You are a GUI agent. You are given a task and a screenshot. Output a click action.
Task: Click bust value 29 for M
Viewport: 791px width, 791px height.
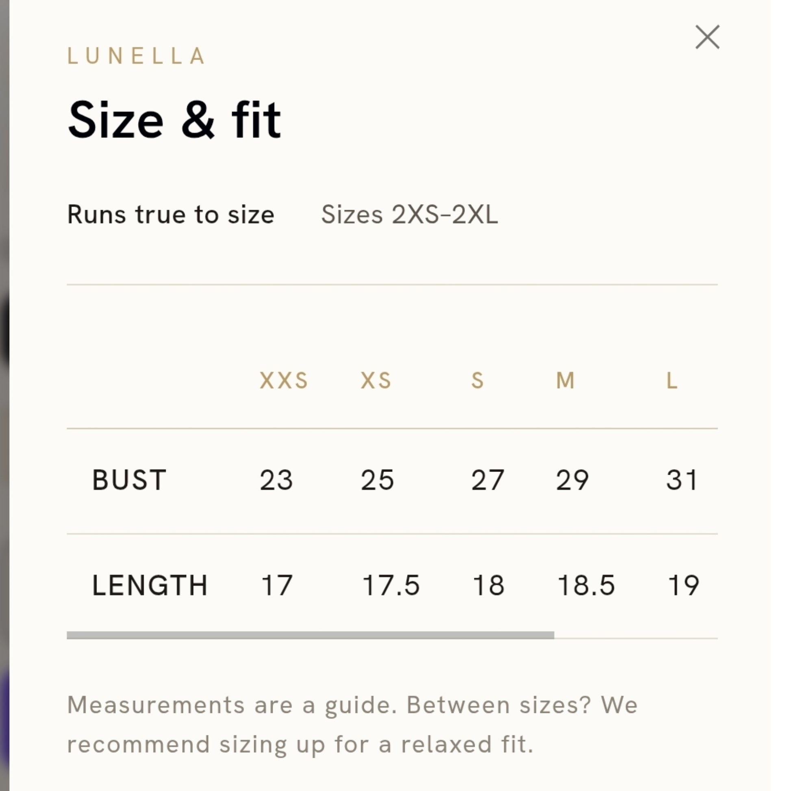[x=572, y=480]
